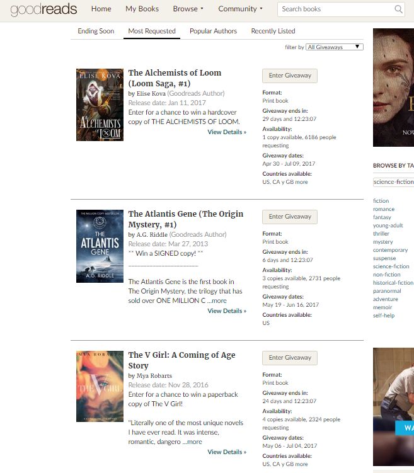The width and height of the screenshot is (414, 473).
Task: Click the veiled woman movie ad
Action: pyautogui.click(x=393, y=88)
